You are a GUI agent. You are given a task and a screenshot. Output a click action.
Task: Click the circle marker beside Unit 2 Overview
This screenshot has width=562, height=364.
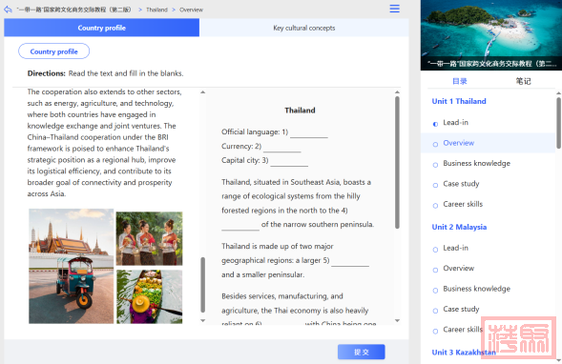(x=435, y=270)
